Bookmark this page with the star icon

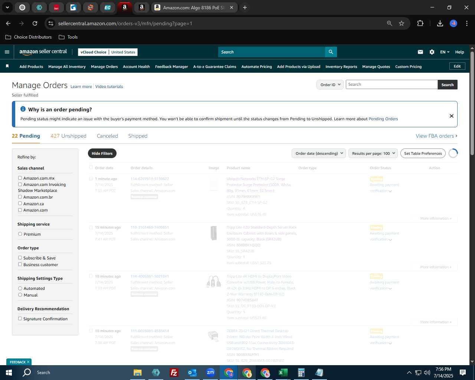coord(402,23)
